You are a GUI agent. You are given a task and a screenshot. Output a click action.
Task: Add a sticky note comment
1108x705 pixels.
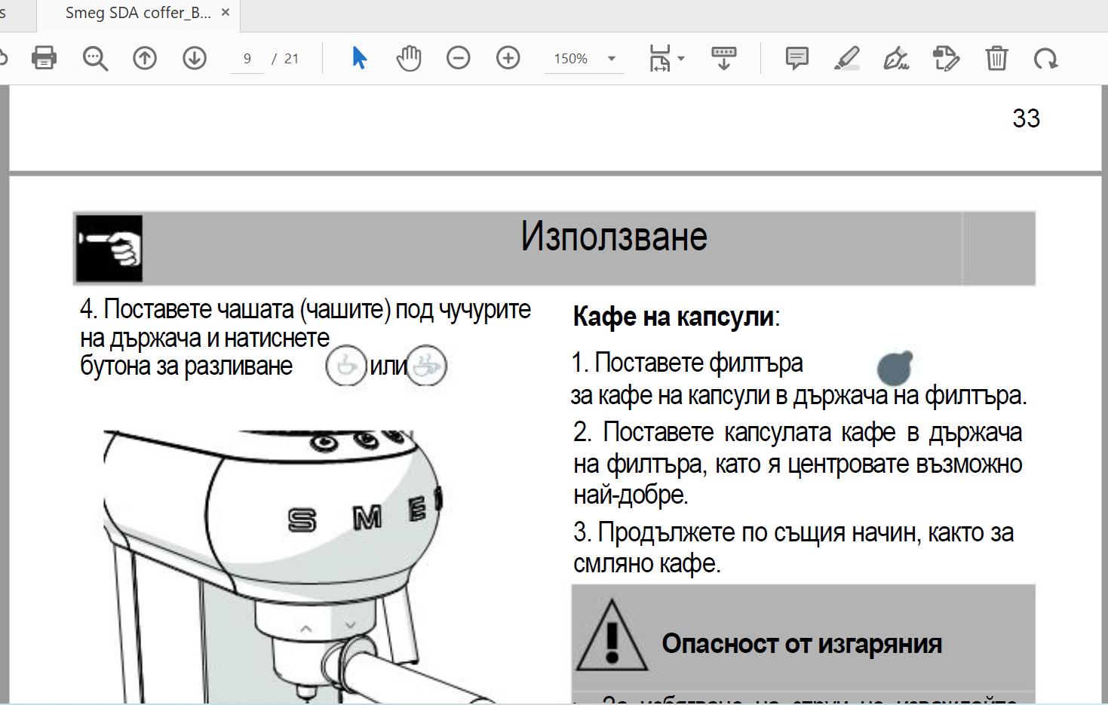pos(796,58)
